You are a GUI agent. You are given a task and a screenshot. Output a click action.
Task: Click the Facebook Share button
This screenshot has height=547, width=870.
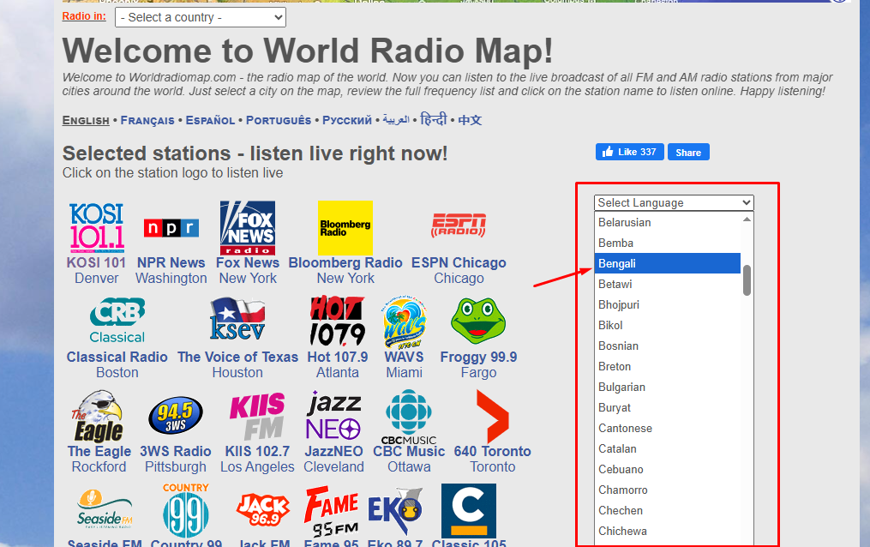pos(688,153)
